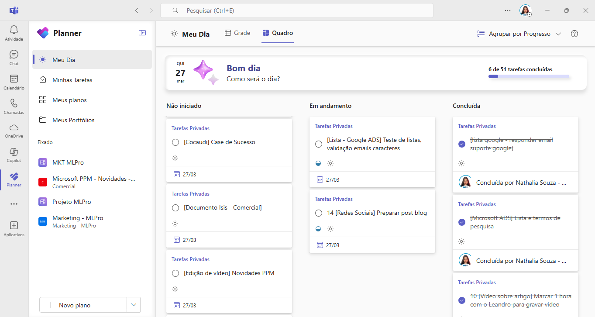Uncheck completed lista google responder email task
Screen dimensions: 595x317
462,144
